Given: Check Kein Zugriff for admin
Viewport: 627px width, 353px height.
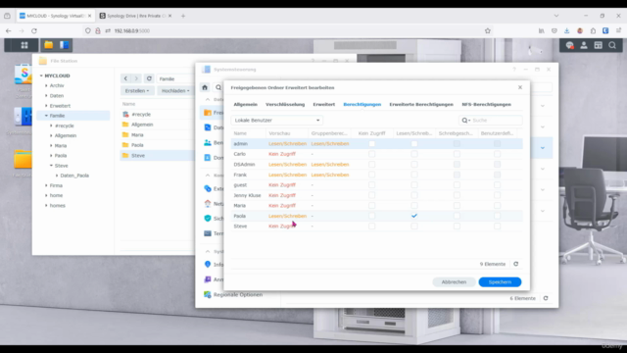Looking at the screenshot, I should click(372, 144).
